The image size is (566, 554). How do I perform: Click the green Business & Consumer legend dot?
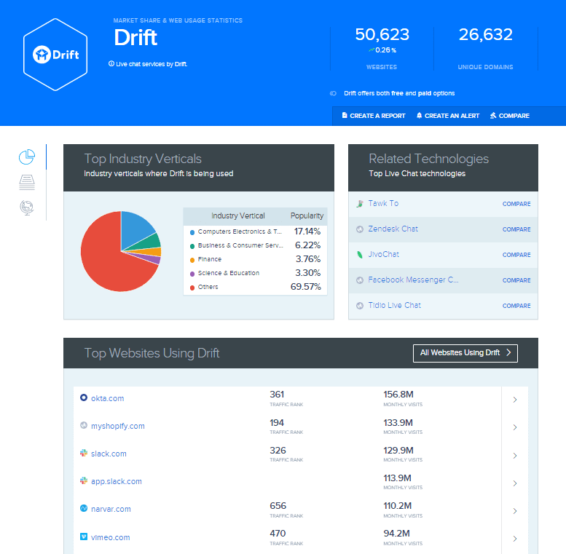[192, 246]
